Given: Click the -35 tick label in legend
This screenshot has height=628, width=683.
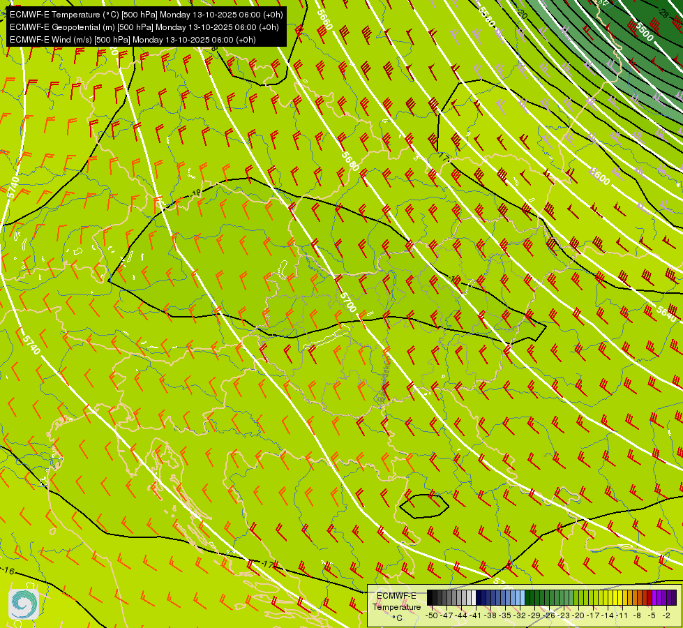Looking at the screenshot, I should (505, 615).
